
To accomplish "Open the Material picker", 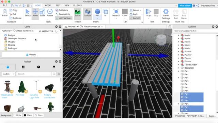I will 116,13.
